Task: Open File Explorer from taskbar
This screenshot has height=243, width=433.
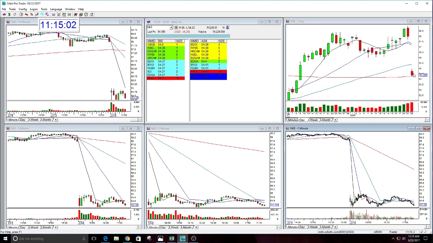Action: click(116, 239)
